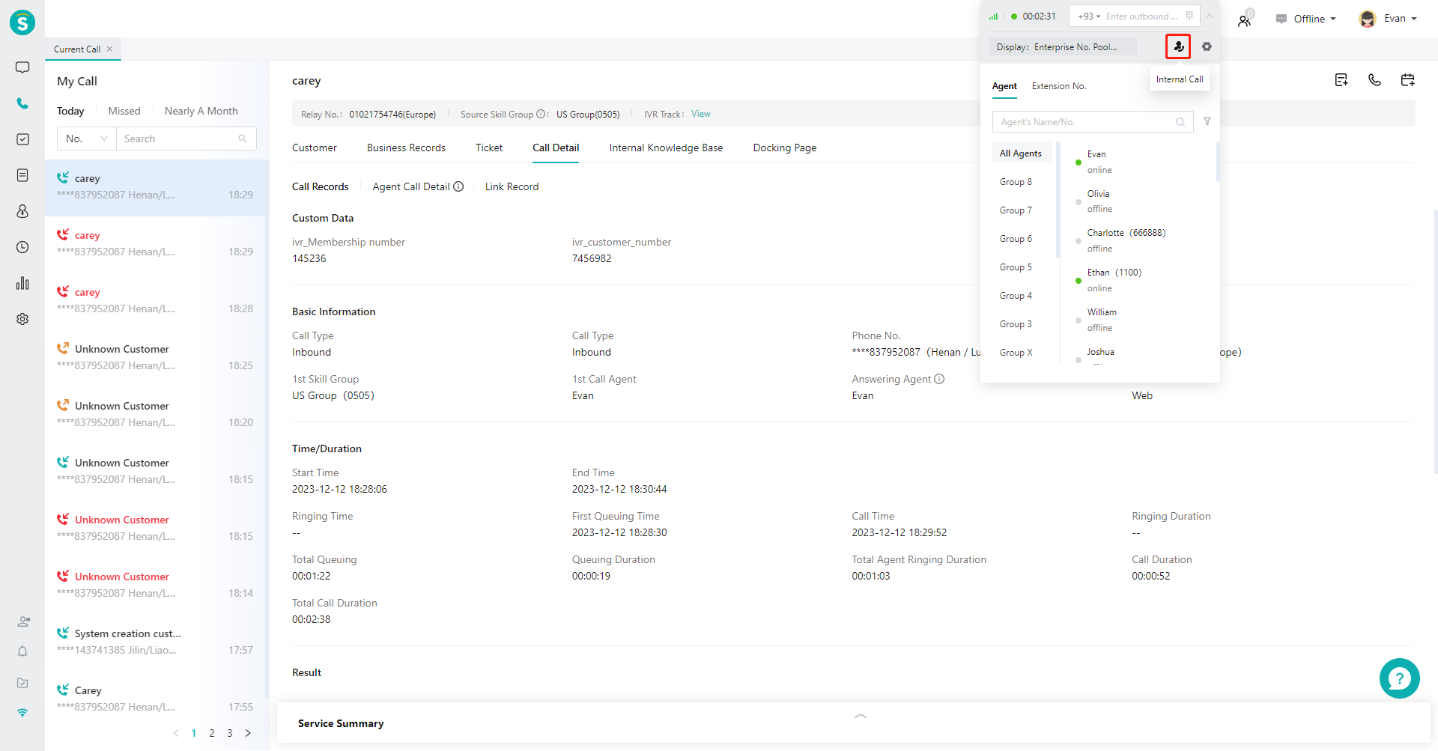Screen dimensions: 1438x751
Task: Click the agent monitoring icon in header
Action: pos(1245,20)
